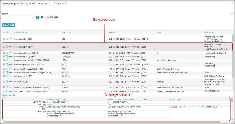This screenshot has height=124, width=235.
Task: Click the change details panel scrollbar thumb
Action: (232, 100)
